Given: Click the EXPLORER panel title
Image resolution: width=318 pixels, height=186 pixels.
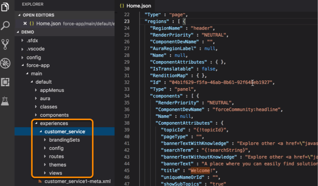Looking at the screenshot, I should point(33,4).
